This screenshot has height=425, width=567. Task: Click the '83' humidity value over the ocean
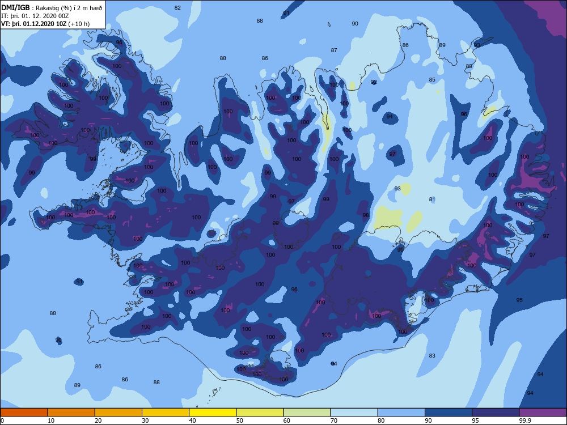tap(431, 356)
